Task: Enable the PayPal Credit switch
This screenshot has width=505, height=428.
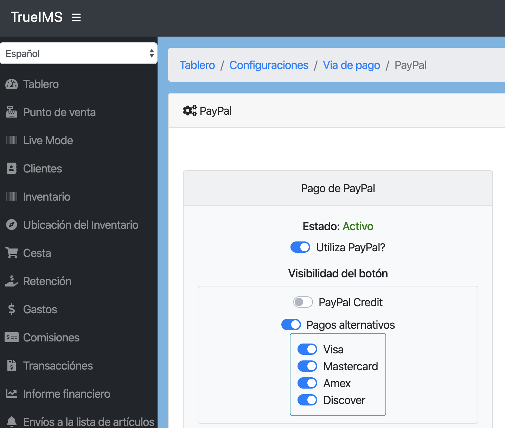Action: coord(303,302)
